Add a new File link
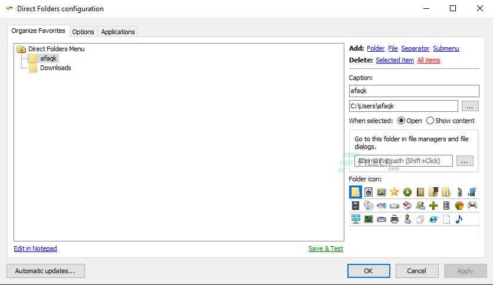 (x=393, y=48)
